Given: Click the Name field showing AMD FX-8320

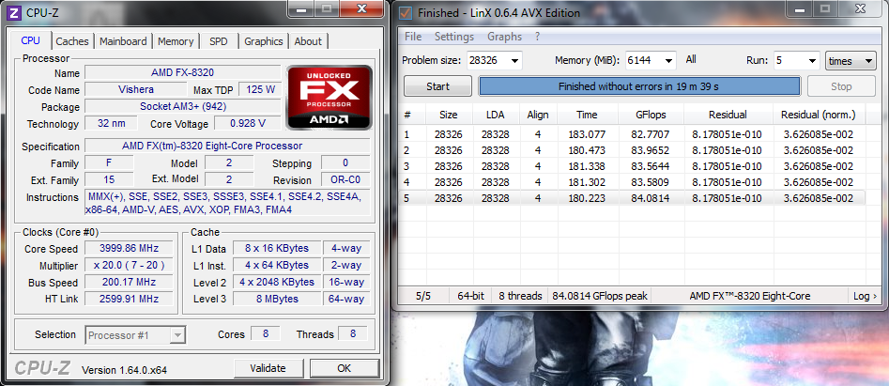Looking at the screenshot, I should [x=182, y=72].
